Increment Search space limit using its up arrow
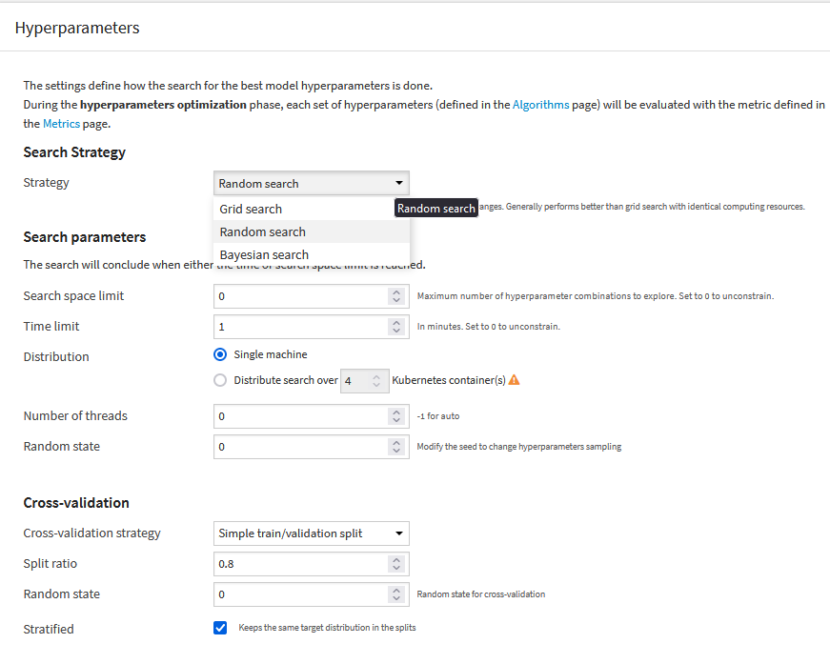This screenshot has width=830, height=664. click(396, 292)
